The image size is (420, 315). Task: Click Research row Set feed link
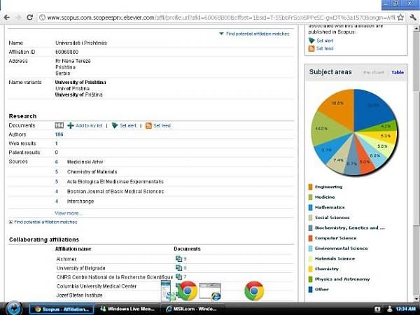coord(162,125)
